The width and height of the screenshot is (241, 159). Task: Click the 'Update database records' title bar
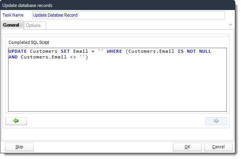(x=118, y=5)
